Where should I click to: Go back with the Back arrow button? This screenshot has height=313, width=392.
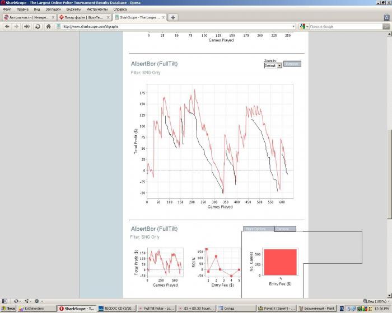tap(7, 26)
